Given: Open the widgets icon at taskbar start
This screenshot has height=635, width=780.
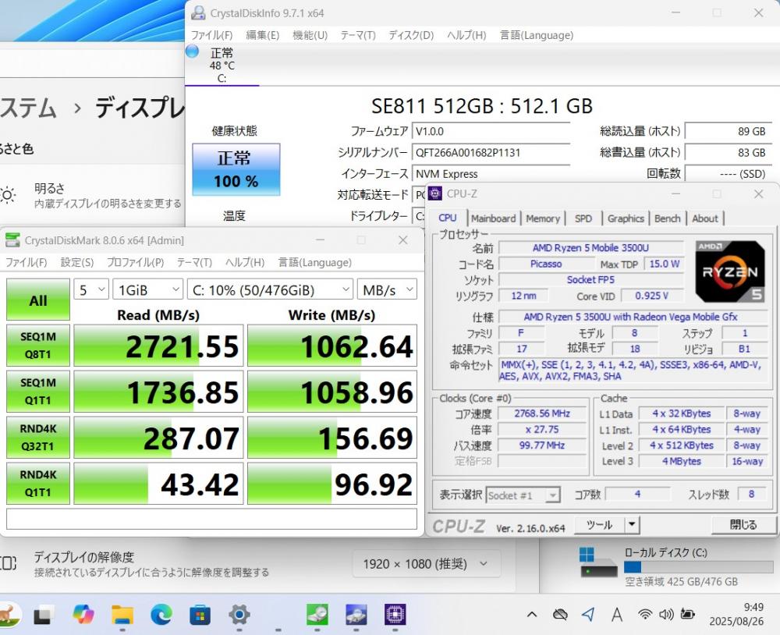Looking at the screenshot, I should pyautogui.click(x=9, y=615).
